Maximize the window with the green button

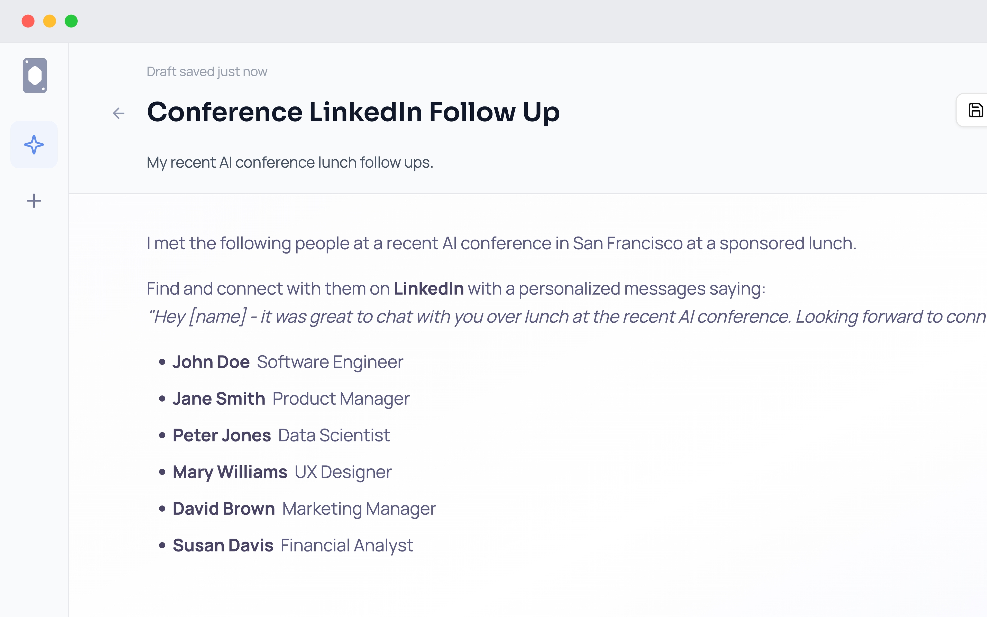(71, 21)
